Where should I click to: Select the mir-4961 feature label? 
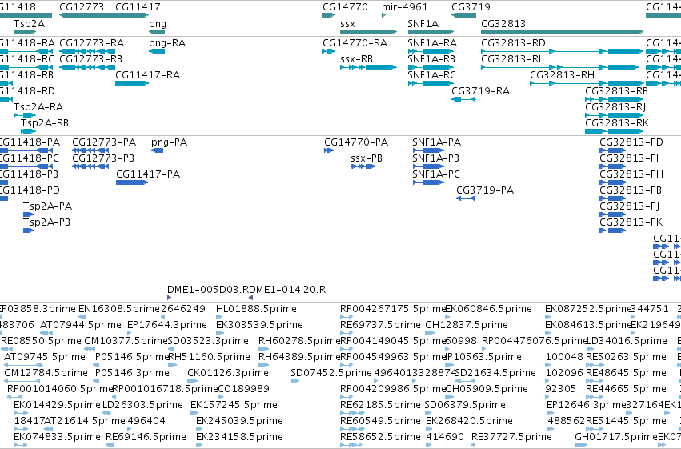point(404,7)
